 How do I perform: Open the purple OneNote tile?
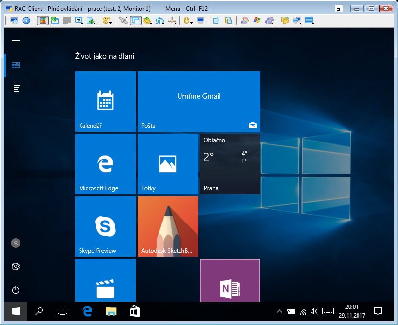(x=230, y=280)
